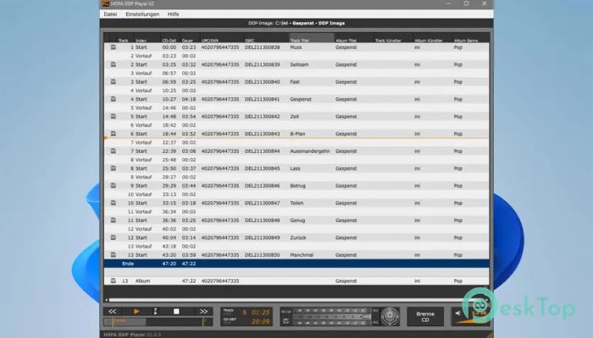The height and width of the screenshot is (338, 593).
Task: Click the Pop genre of track 9 Betrug
Action: [458, 186]
